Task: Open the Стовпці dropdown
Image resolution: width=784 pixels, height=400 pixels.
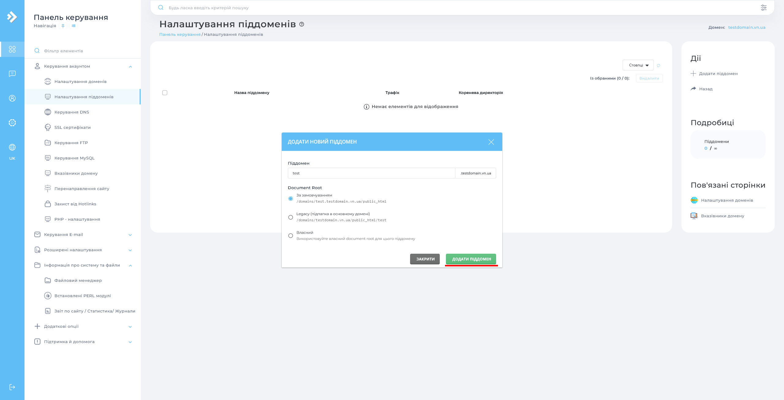Action: point(638,65)
